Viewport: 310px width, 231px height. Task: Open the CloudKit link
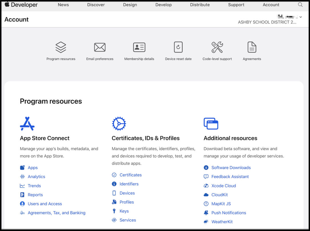(220, 195)
